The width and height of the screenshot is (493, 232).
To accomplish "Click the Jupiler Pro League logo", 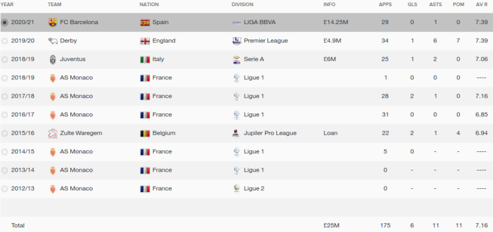I will tap(237, 134).
